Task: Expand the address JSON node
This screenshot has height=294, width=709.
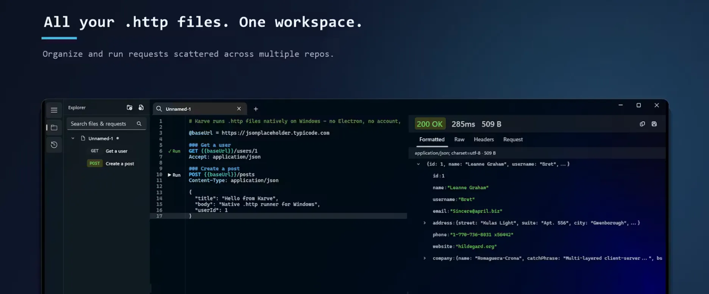Action: click(425, 223)
